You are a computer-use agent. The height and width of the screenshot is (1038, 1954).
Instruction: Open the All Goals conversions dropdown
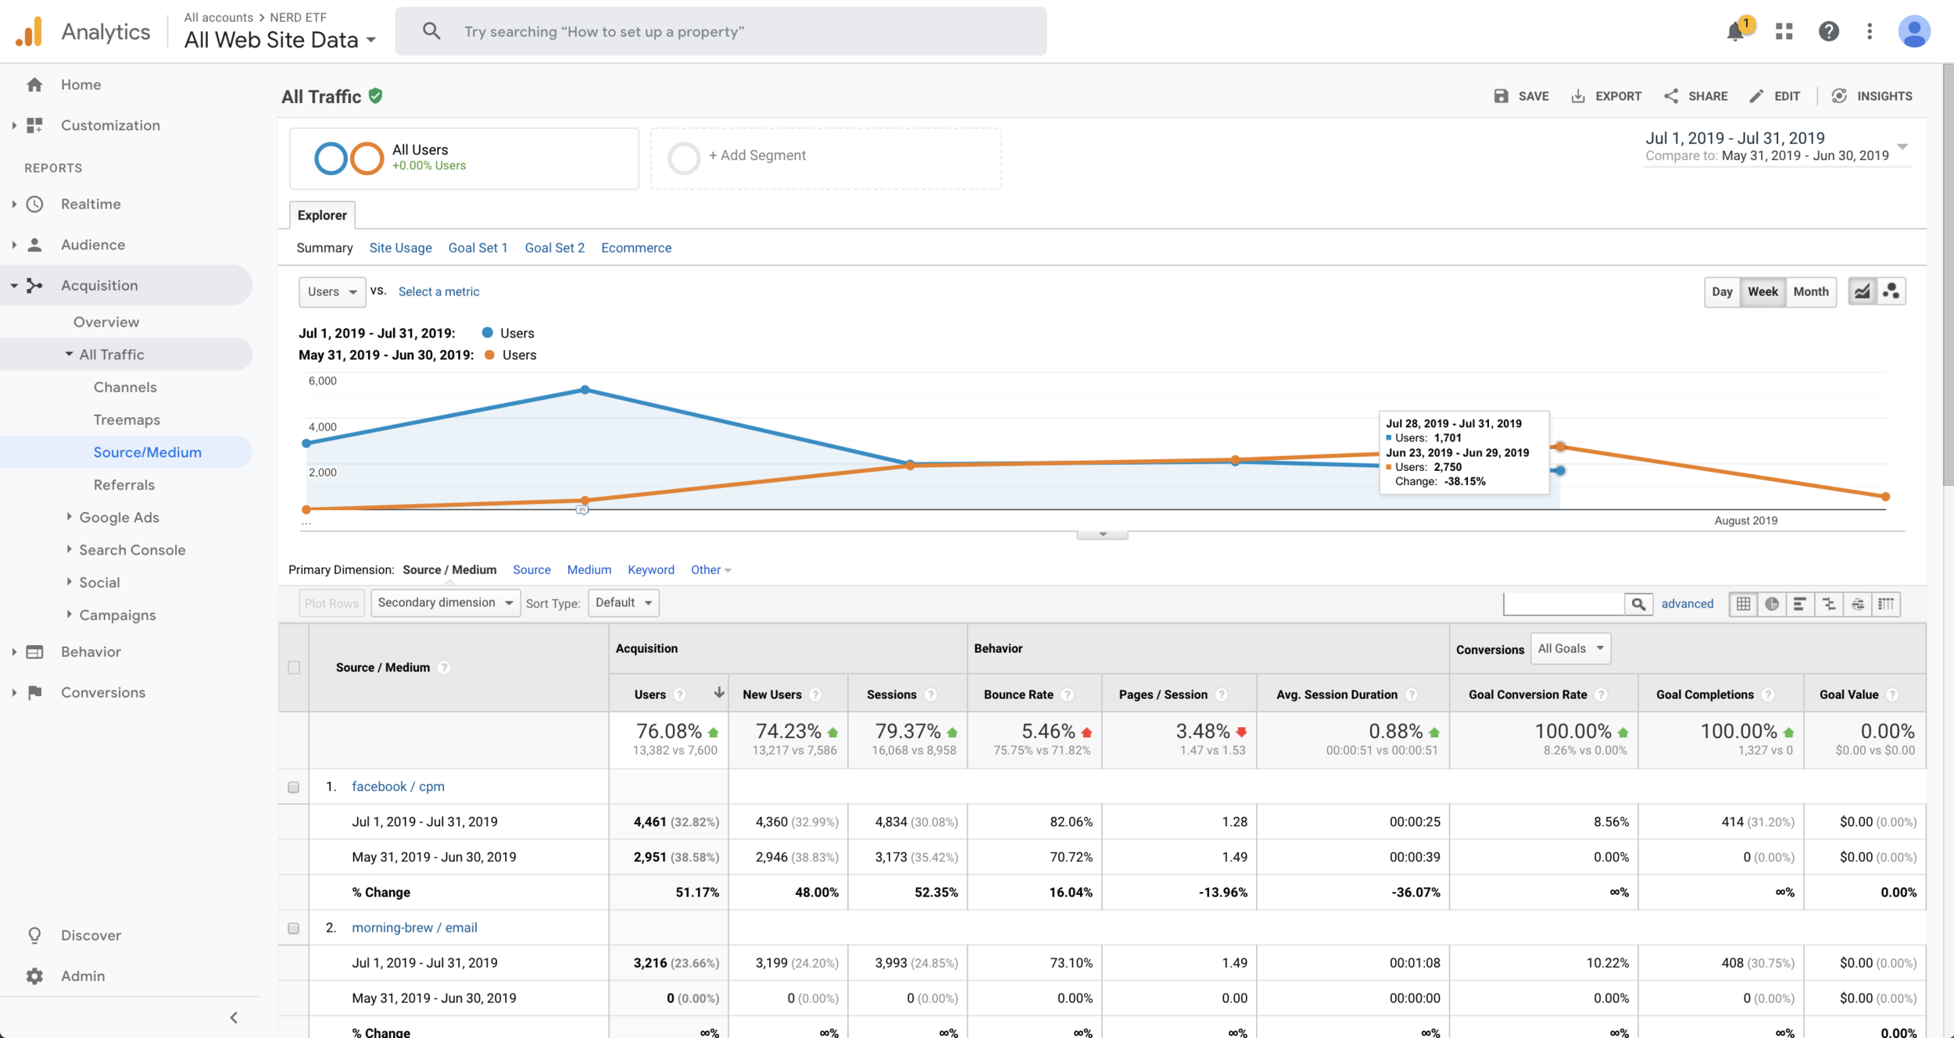pyautogui.click(x=1570, y=648)
